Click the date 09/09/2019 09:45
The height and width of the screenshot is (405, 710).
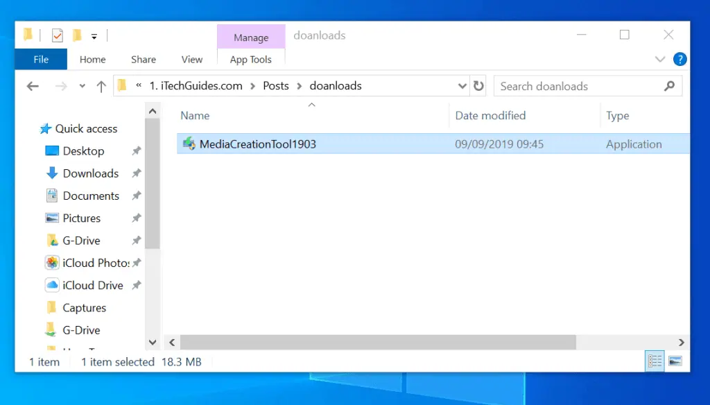pos(499,144)
